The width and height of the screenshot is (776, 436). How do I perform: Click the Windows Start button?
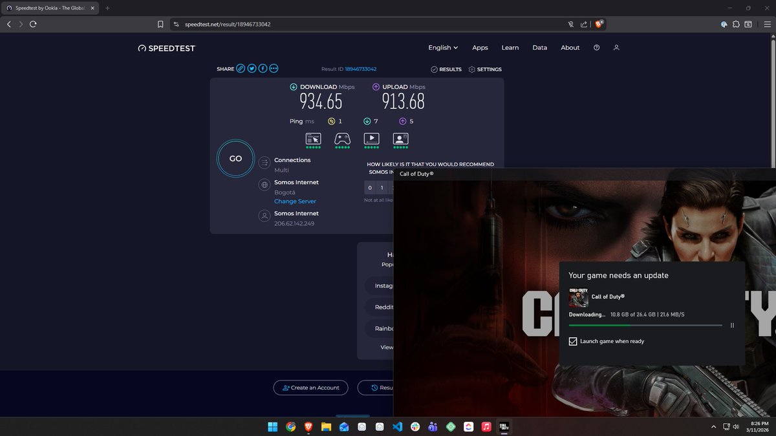pyautogui.click(x=273, y=427)
